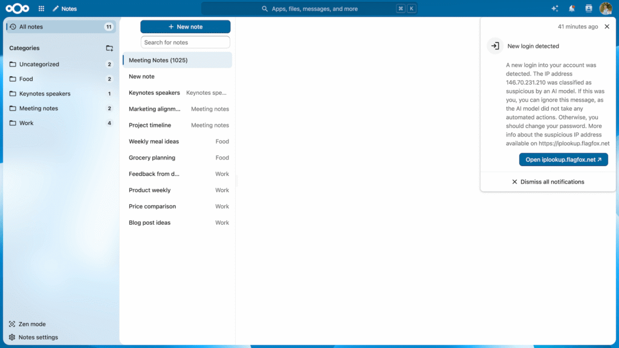Click the '41 minutes ago' timestamp
The image size is (619, 348).
click(577, 27)
